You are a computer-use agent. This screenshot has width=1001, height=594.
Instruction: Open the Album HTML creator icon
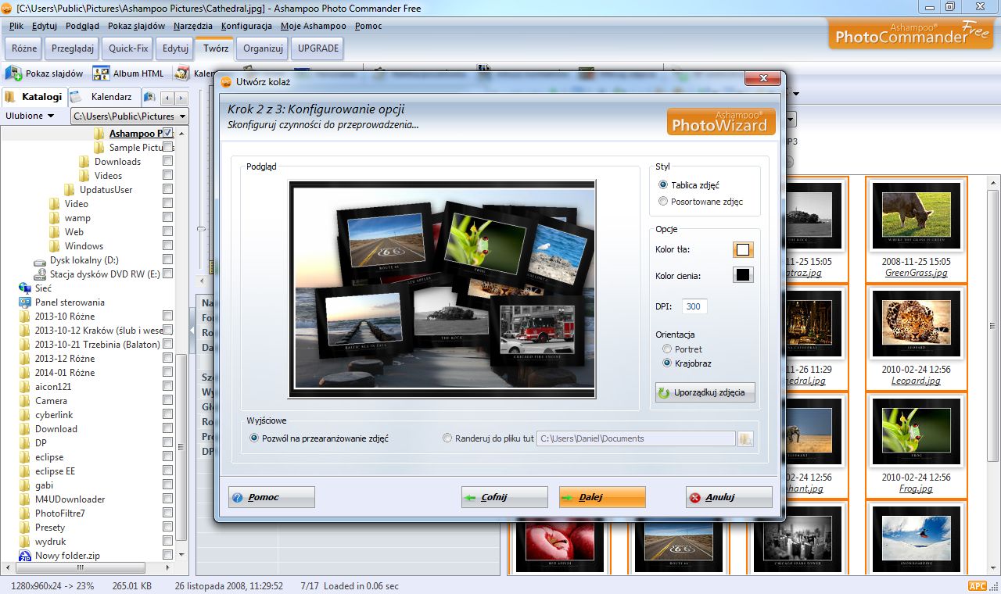coord(101,73)
